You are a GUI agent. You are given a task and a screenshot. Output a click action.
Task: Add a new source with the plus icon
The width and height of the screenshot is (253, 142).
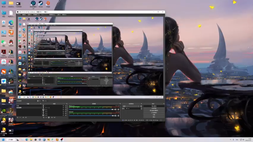44,117
